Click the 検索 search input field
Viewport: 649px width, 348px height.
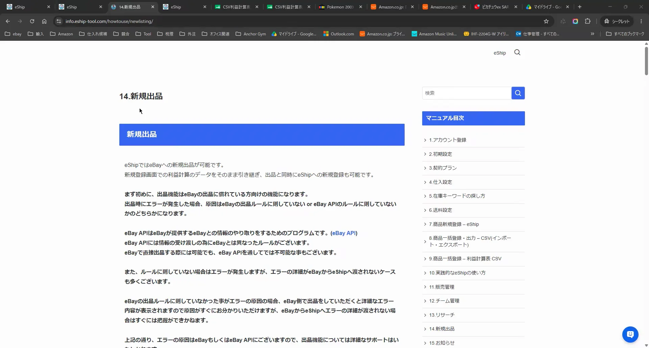[x=466, y=93]
